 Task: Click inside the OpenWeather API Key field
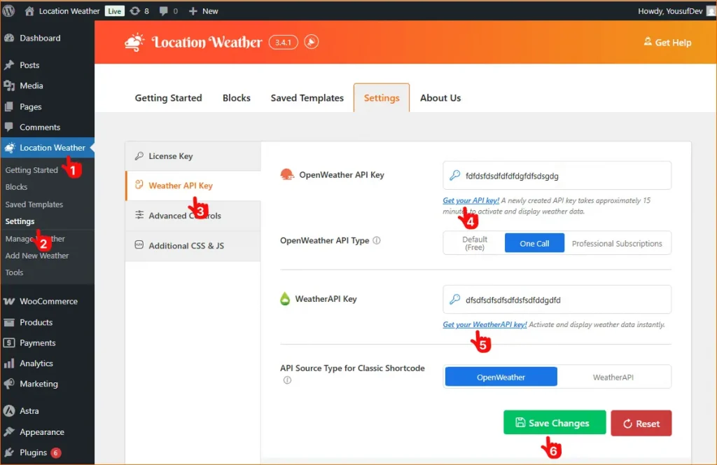click(x=557, y=175)
